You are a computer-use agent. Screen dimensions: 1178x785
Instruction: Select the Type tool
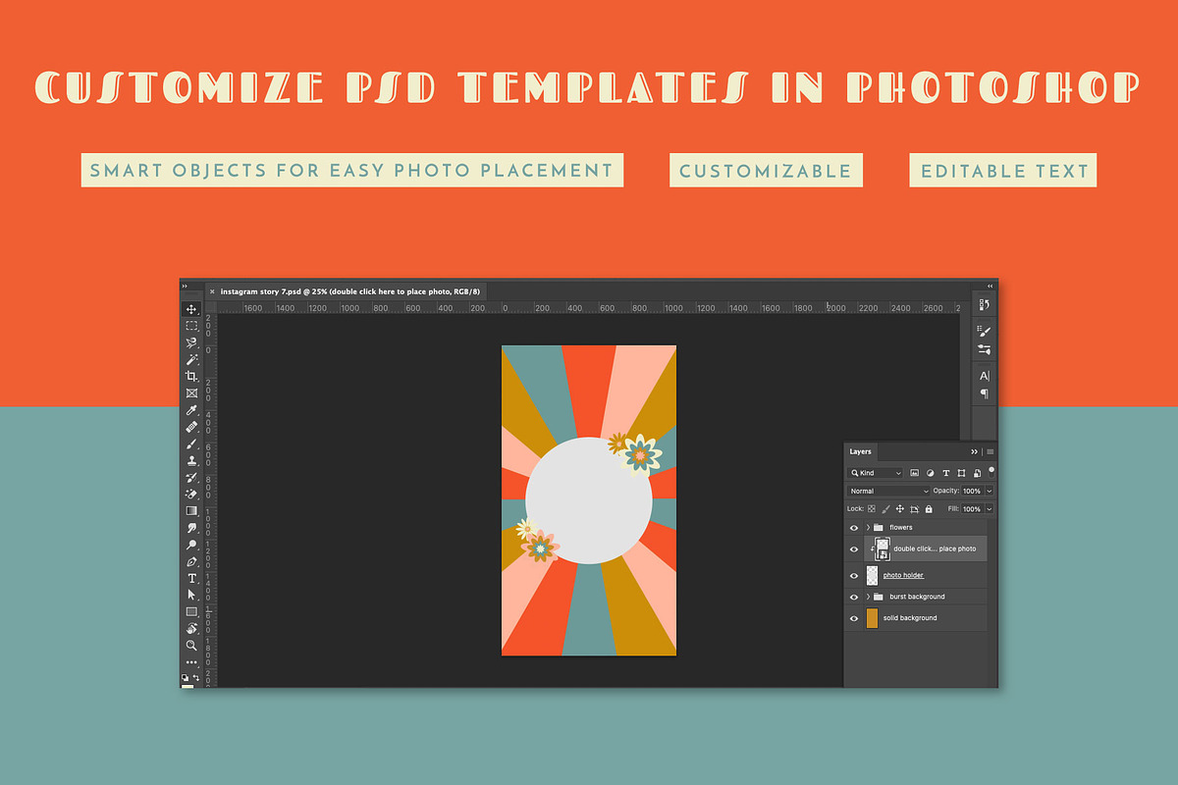[x=191, y=578]
